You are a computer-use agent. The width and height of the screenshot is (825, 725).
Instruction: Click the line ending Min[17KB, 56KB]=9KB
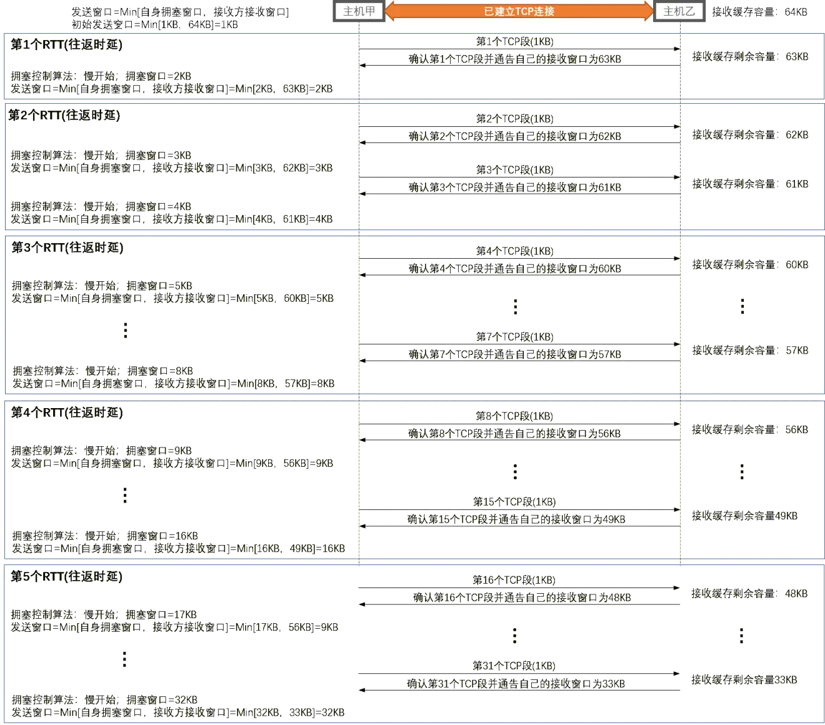tap(174, 627)
